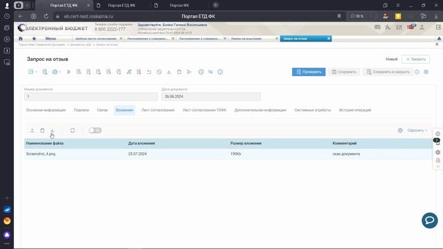This screenshot has height=249, width=443.
Task: Open the clock history toolbar icon
Action: point(201,72)
